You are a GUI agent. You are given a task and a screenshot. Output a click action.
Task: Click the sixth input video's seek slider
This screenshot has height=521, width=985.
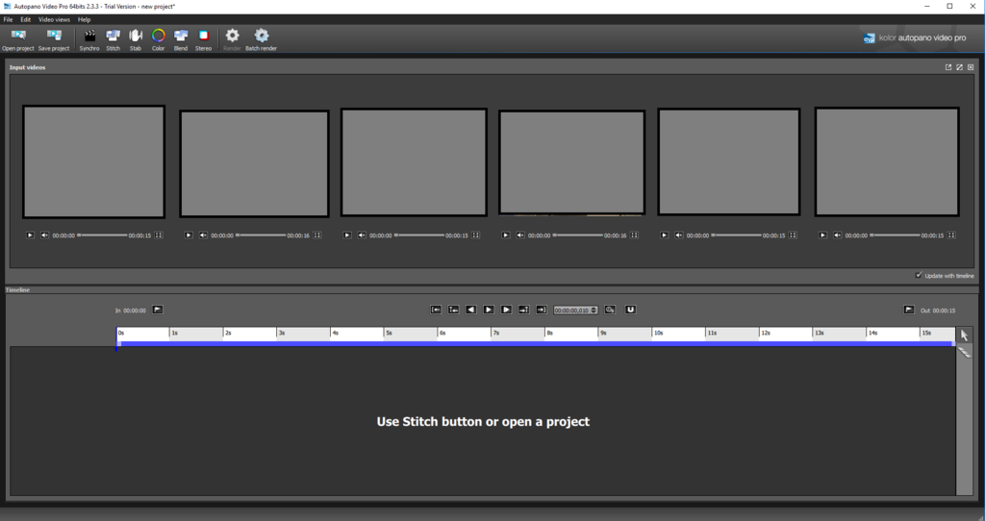point(896,236)
